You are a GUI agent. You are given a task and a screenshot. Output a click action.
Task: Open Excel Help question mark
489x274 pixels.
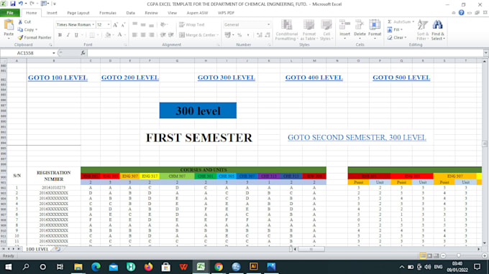tap(461, 13)
